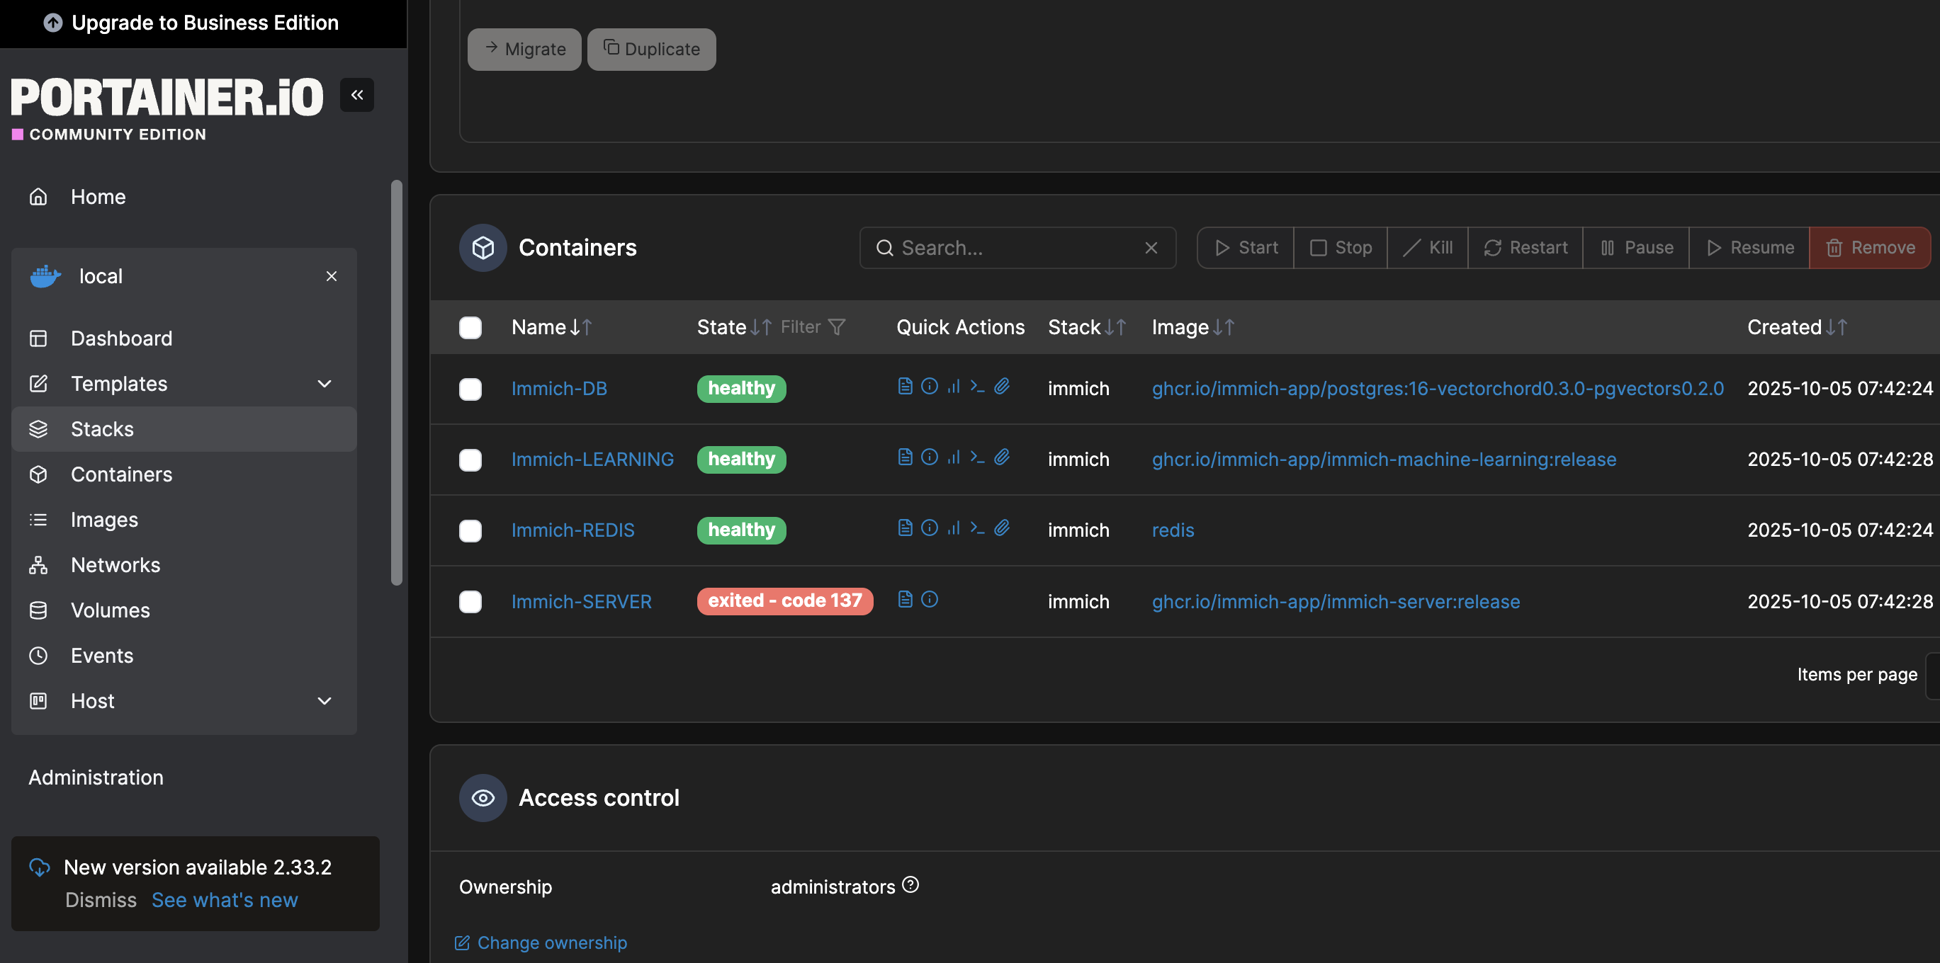Click the ownership help question-mark icon
This screenshot has width=1940, height=963.
tap(910, 885)
